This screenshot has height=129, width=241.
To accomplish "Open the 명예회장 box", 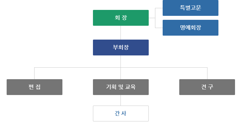I will point(191,28).
